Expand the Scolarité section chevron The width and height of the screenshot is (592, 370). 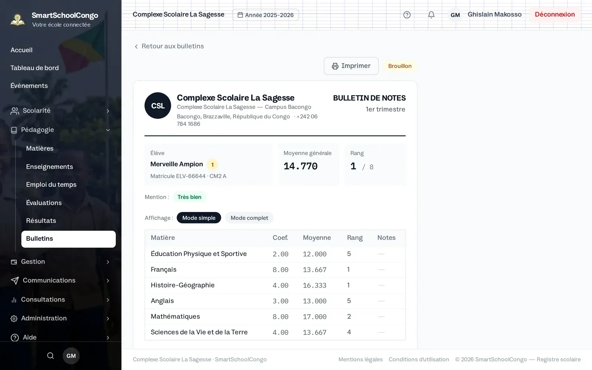(108, 111)
